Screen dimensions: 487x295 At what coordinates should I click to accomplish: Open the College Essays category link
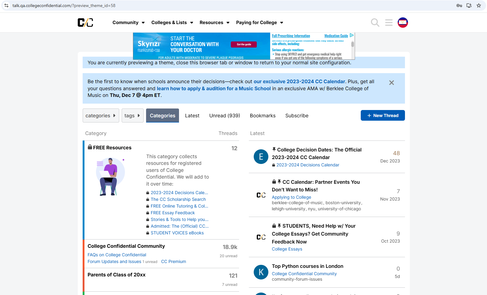click(287, 249)
